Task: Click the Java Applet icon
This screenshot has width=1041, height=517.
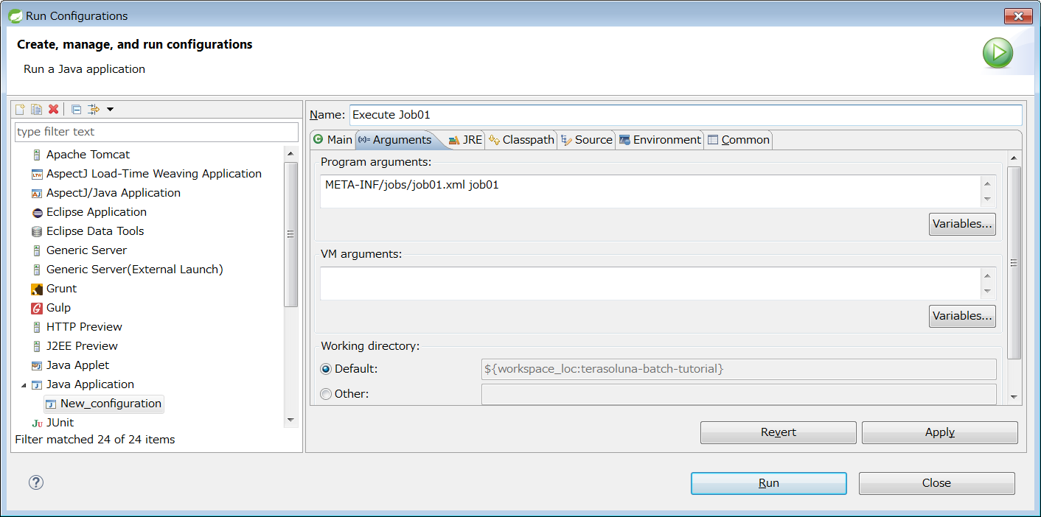Action: 37,365
